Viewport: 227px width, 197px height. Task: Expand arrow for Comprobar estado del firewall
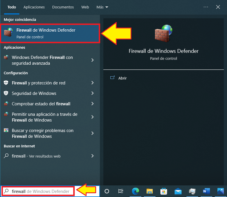pyautogui.click(x=92, y=104)
